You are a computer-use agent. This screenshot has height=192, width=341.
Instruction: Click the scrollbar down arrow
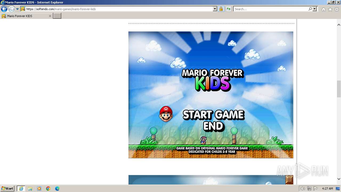coord(339,179)
